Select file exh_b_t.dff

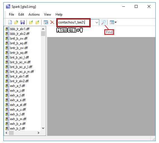(18, 129)
